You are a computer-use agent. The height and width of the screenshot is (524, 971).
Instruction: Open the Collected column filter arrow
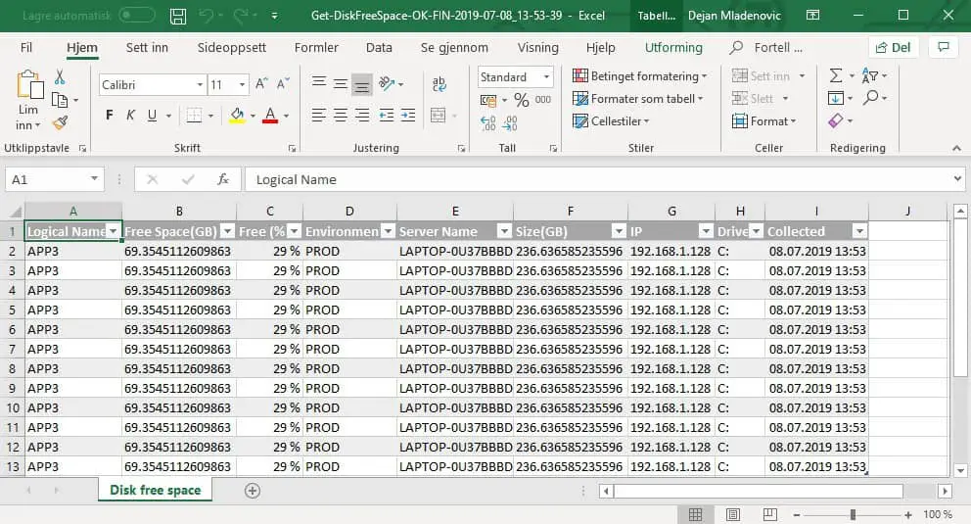pos(859,232)
